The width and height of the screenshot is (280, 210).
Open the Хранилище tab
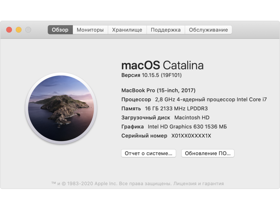127,30
